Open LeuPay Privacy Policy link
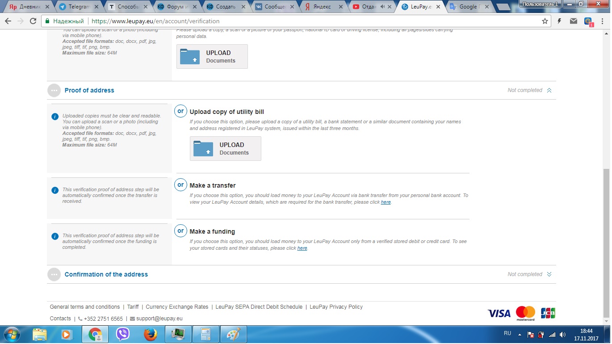 tap(336, 307)
